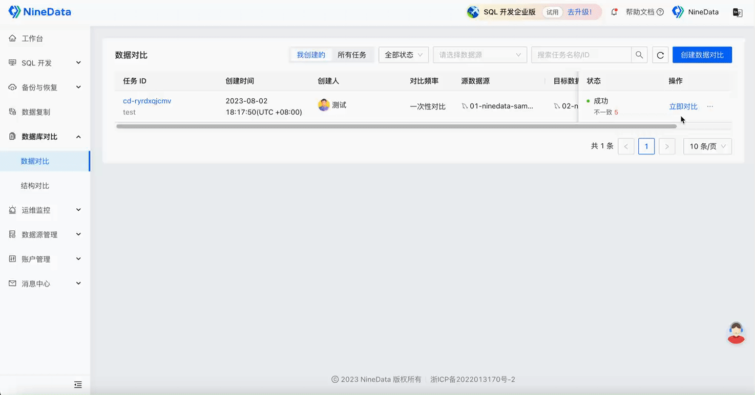Switch to 我创建的 tasks
This screenshot has width=755, height=395.
click(x=311, y=55)
